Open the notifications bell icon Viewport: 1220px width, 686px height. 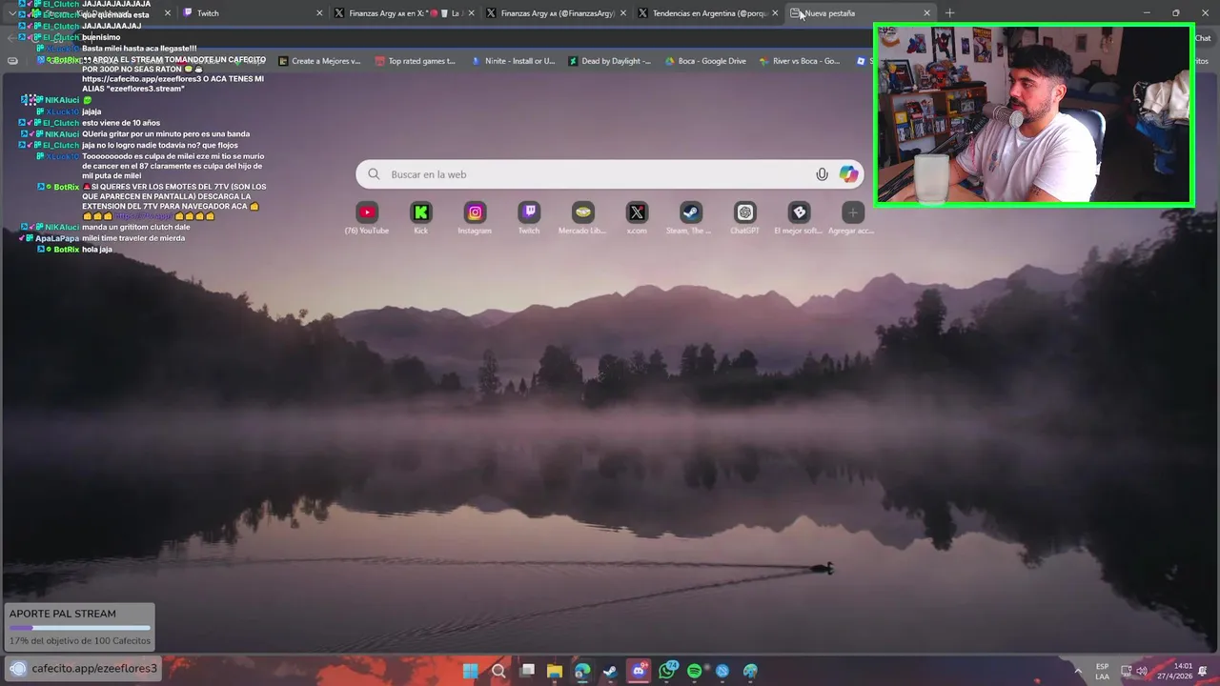(x=1204, y=671)
